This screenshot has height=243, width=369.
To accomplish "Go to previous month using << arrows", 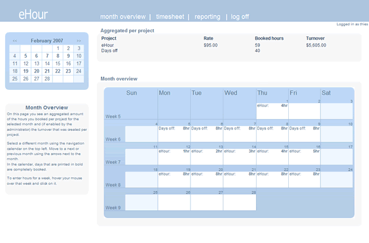I will point(15,41).
